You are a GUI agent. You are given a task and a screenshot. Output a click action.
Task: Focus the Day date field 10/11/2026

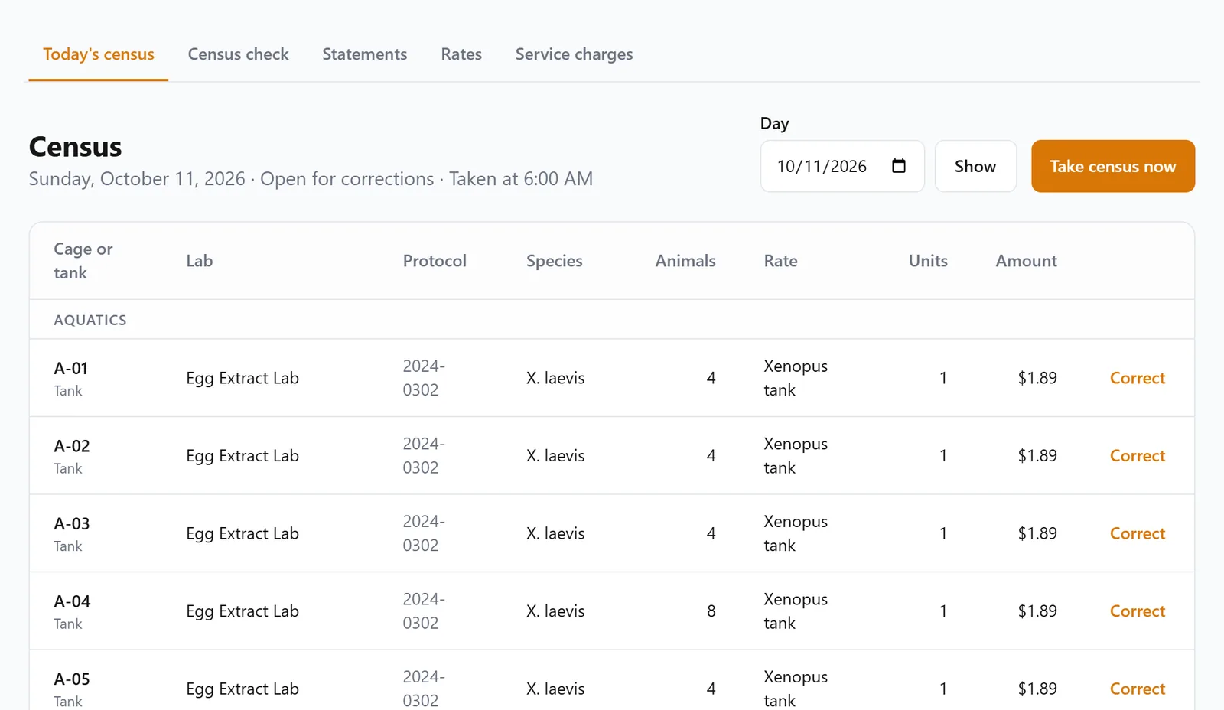click(842, 166)
